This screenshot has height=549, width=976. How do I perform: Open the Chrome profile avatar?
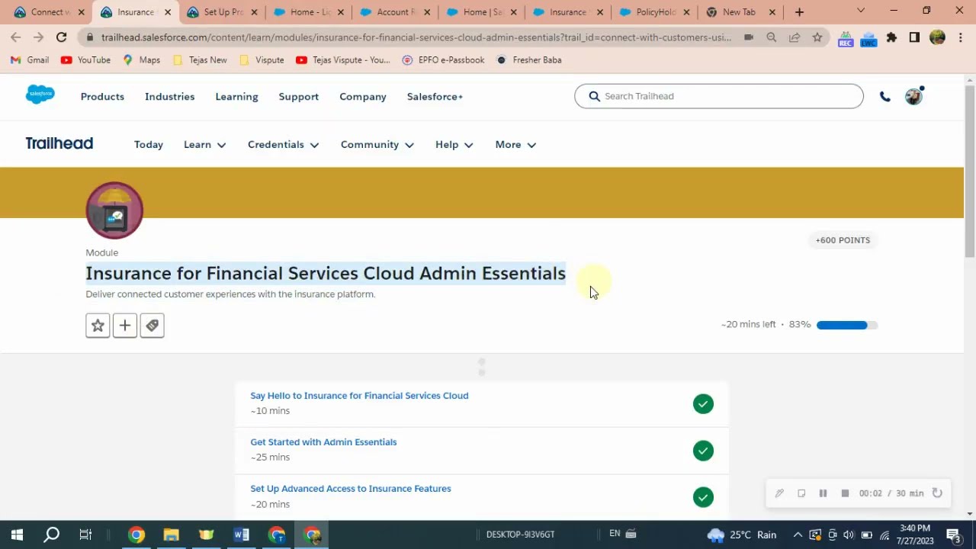click(x=938, y=37)
